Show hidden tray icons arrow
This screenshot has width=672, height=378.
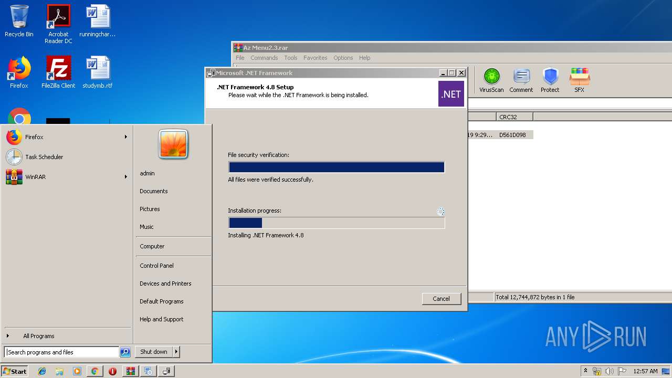coord(585,371)
